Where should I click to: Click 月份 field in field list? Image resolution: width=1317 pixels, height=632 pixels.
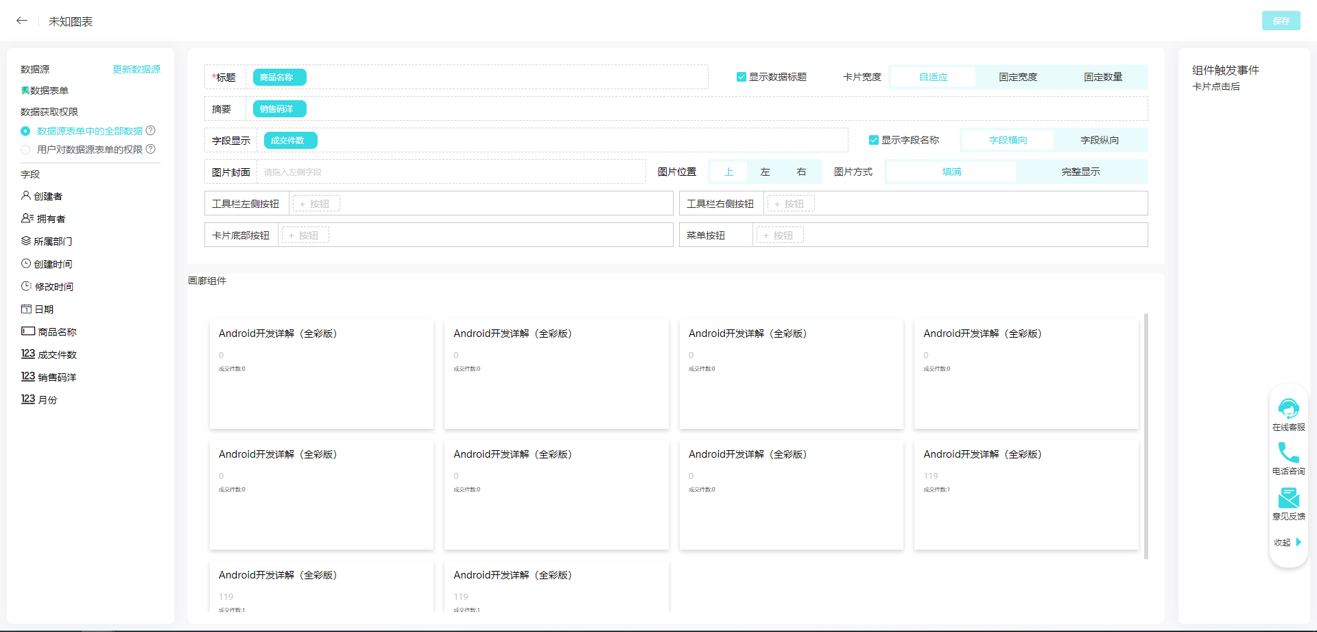pos(47,400)
